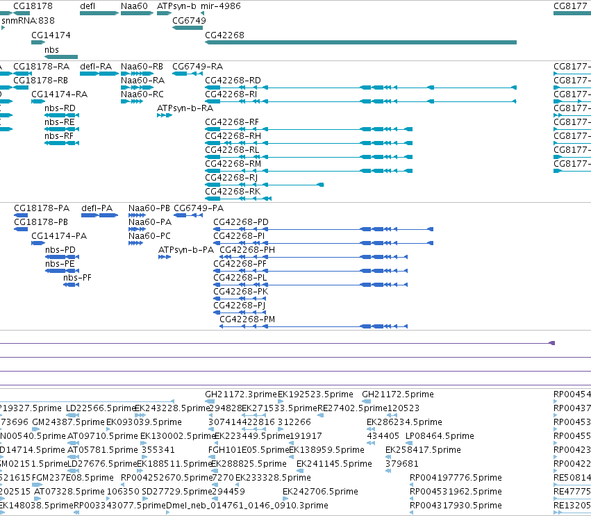Screen dimensions: 591x516
Task: Select transcript CG18178-RA
Action: point(42,67)
